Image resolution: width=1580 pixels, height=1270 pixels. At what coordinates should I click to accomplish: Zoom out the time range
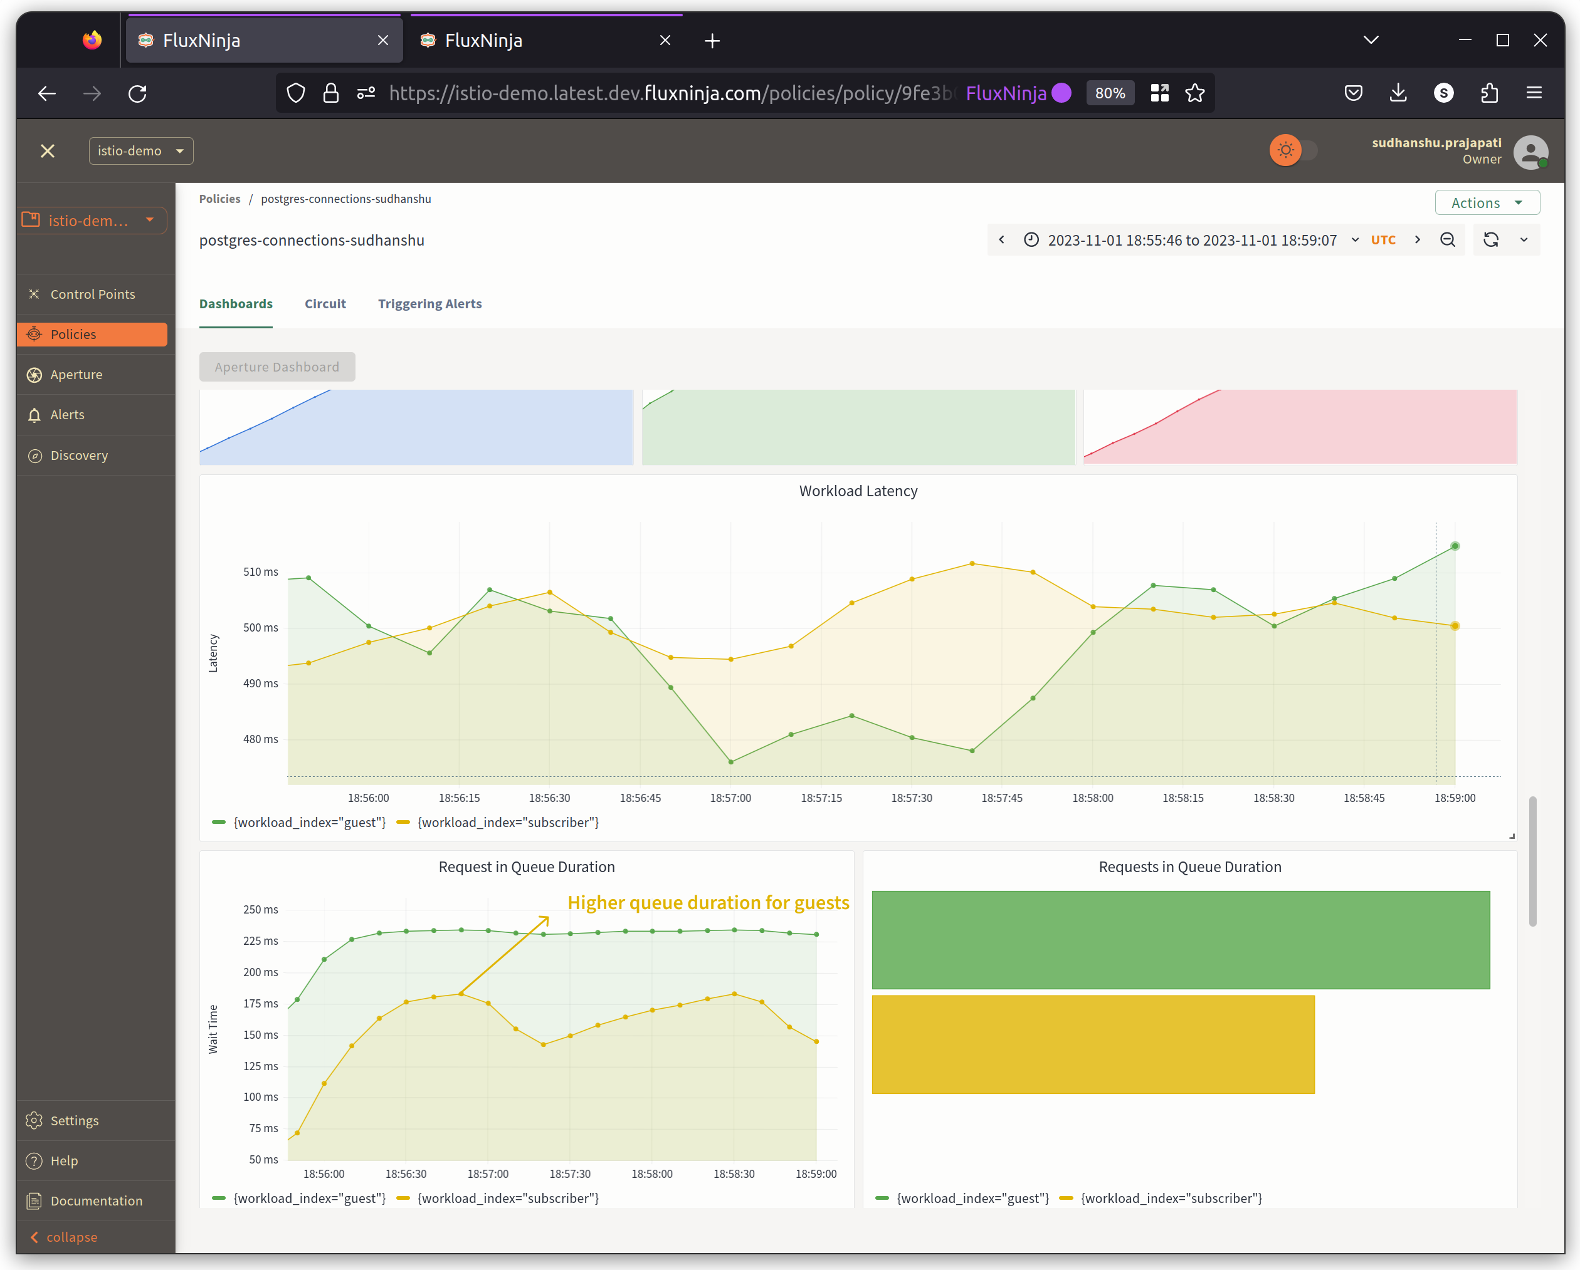(x=1447, y=240)
